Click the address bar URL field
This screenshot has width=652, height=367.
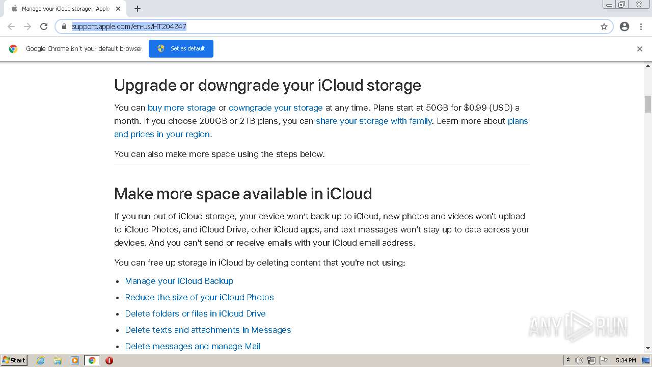(334, 27)
